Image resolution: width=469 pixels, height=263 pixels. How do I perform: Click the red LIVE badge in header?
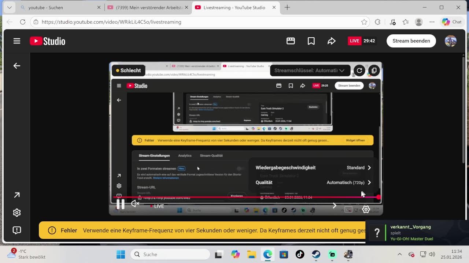[354, 41]
